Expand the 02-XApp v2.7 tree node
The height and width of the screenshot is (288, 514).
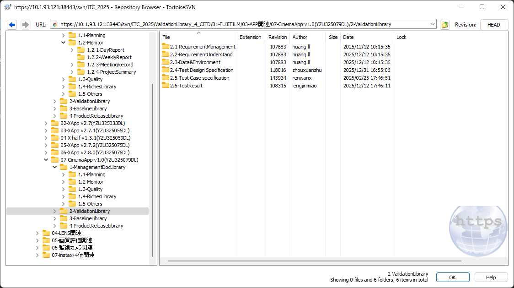pos(46,123)
